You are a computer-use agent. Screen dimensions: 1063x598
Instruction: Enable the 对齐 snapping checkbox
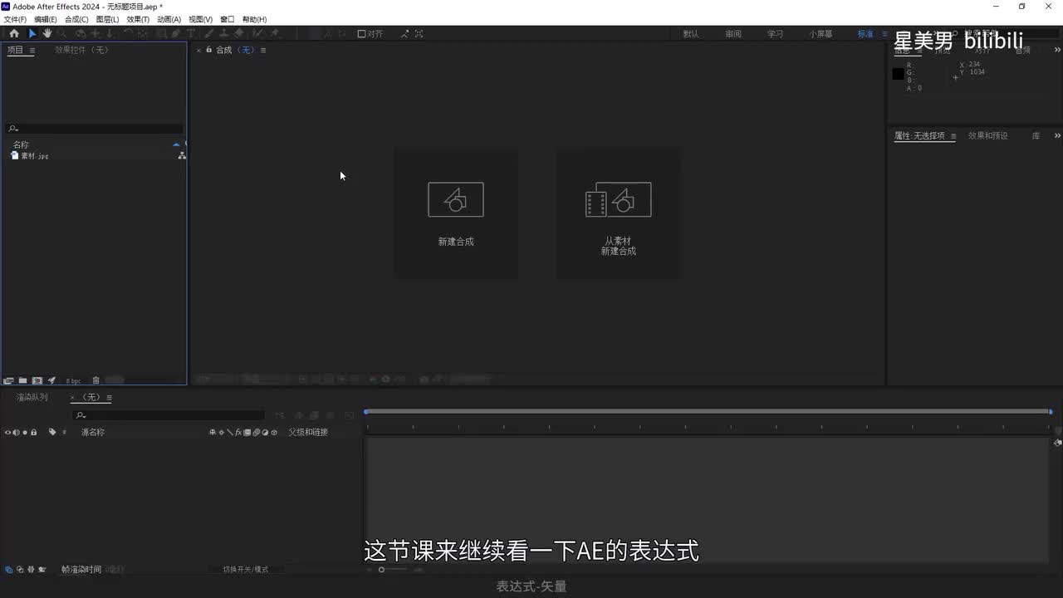point(361,34)
